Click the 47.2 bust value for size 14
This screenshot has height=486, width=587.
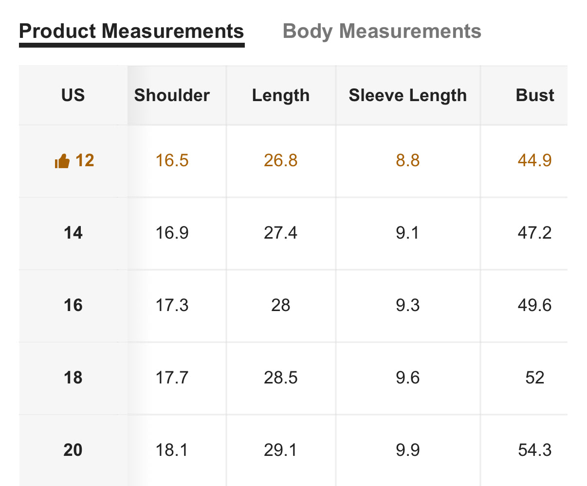coord(535,233)
